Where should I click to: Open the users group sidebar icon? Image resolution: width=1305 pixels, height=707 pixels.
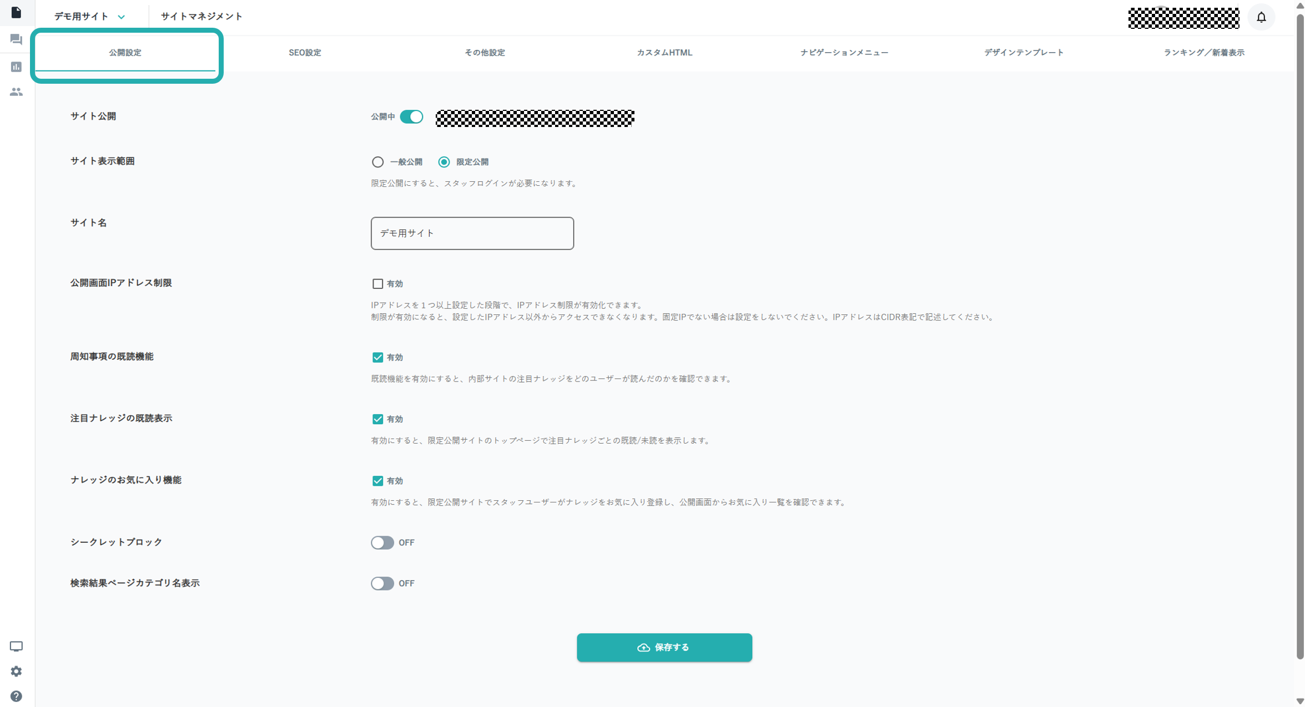point(16,92)
